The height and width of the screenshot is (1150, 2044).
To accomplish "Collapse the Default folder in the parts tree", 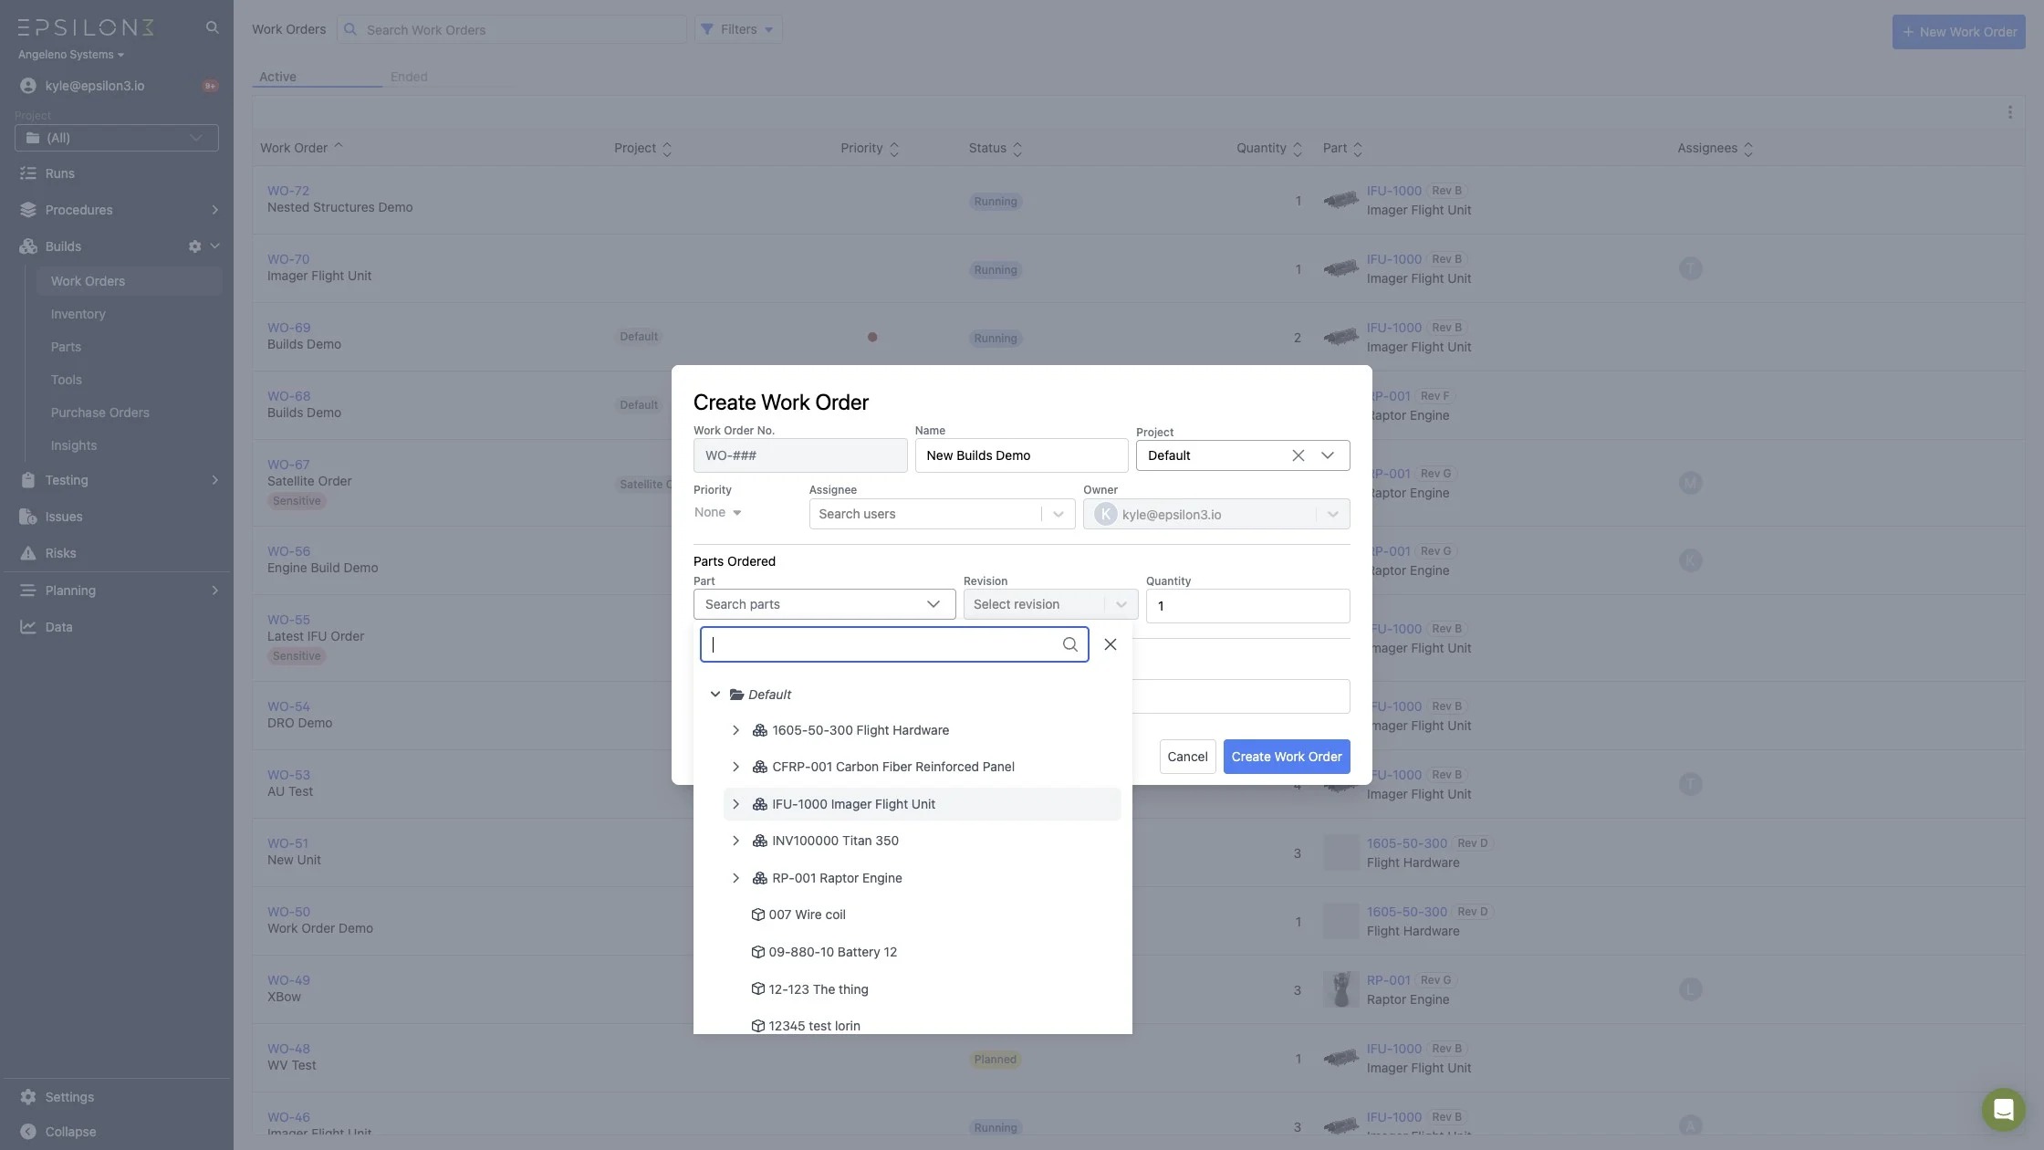I will (715, 695).
